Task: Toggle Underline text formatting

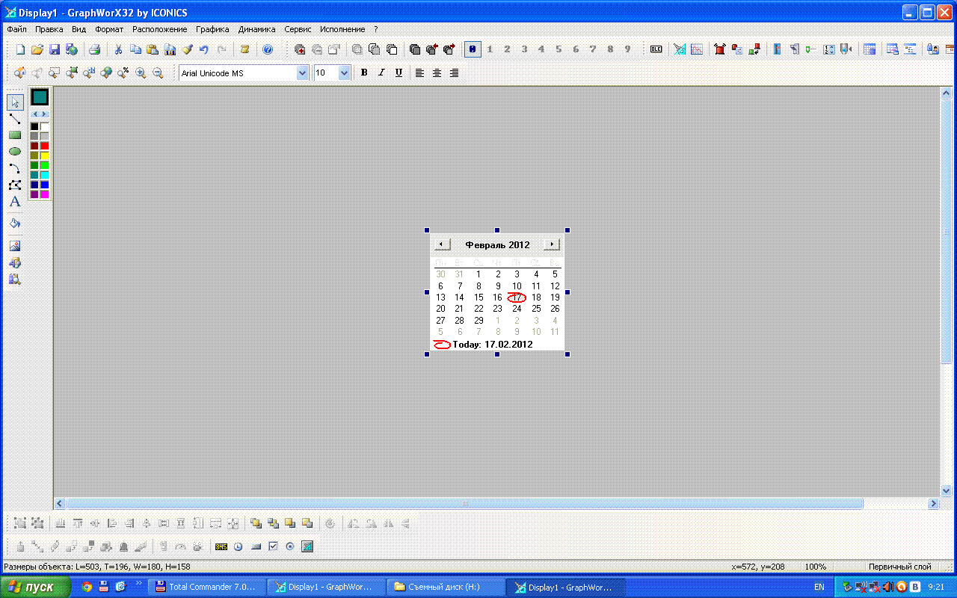Action: [399, 73]
